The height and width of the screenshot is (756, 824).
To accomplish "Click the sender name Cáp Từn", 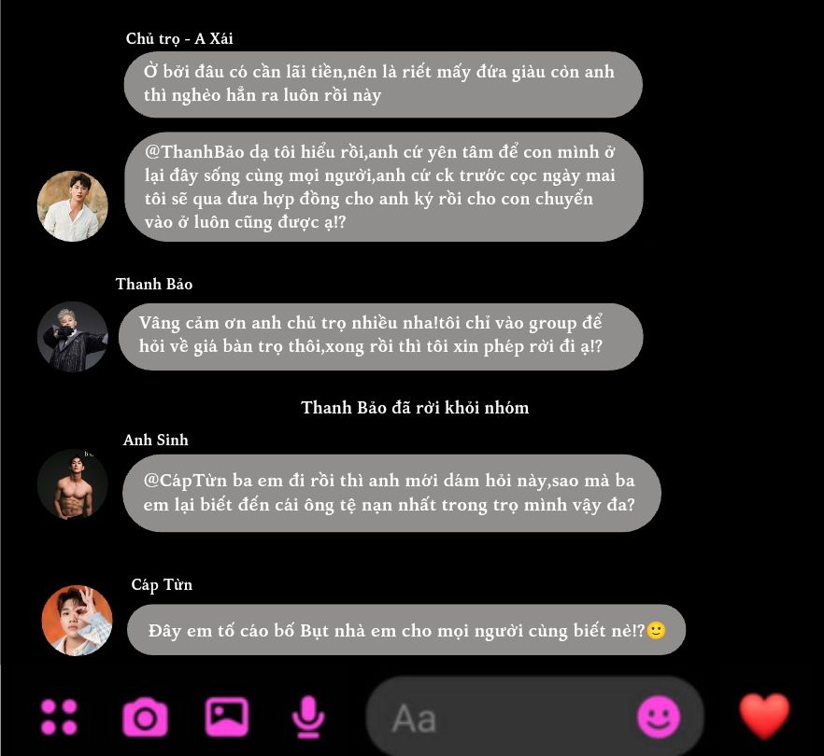I will [x=162, y=584].
